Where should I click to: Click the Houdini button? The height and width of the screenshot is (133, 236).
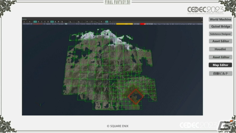pyautogui.click(x=220, y=49)
